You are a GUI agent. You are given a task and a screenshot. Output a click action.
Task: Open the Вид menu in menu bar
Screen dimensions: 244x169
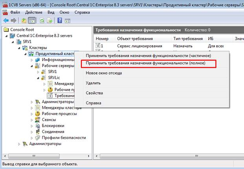[51, 12]
